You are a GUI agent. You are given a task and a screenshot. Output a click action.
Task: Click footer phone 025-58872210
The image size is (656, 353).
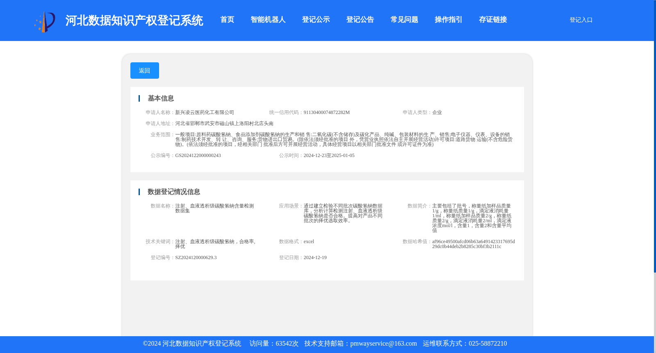click(488, 344)
